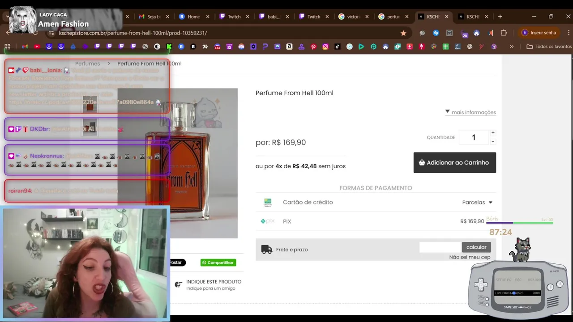Screen dimensions: 573x322
Task: Calculate shipping with the calcular button
Action: [x=476, y=247]
